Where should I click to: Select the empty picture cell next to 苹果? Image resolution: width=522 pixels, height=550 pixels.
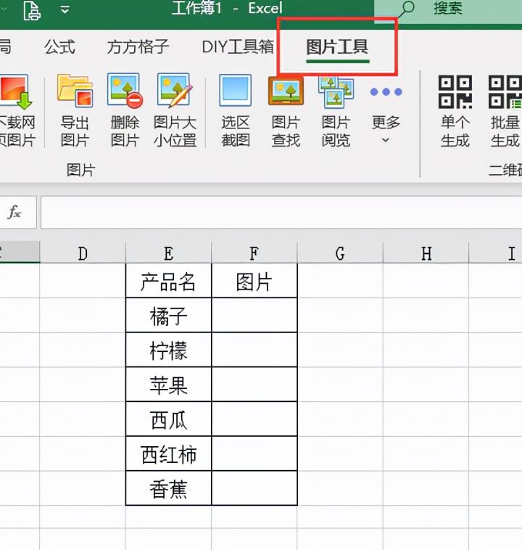point(254,385)
